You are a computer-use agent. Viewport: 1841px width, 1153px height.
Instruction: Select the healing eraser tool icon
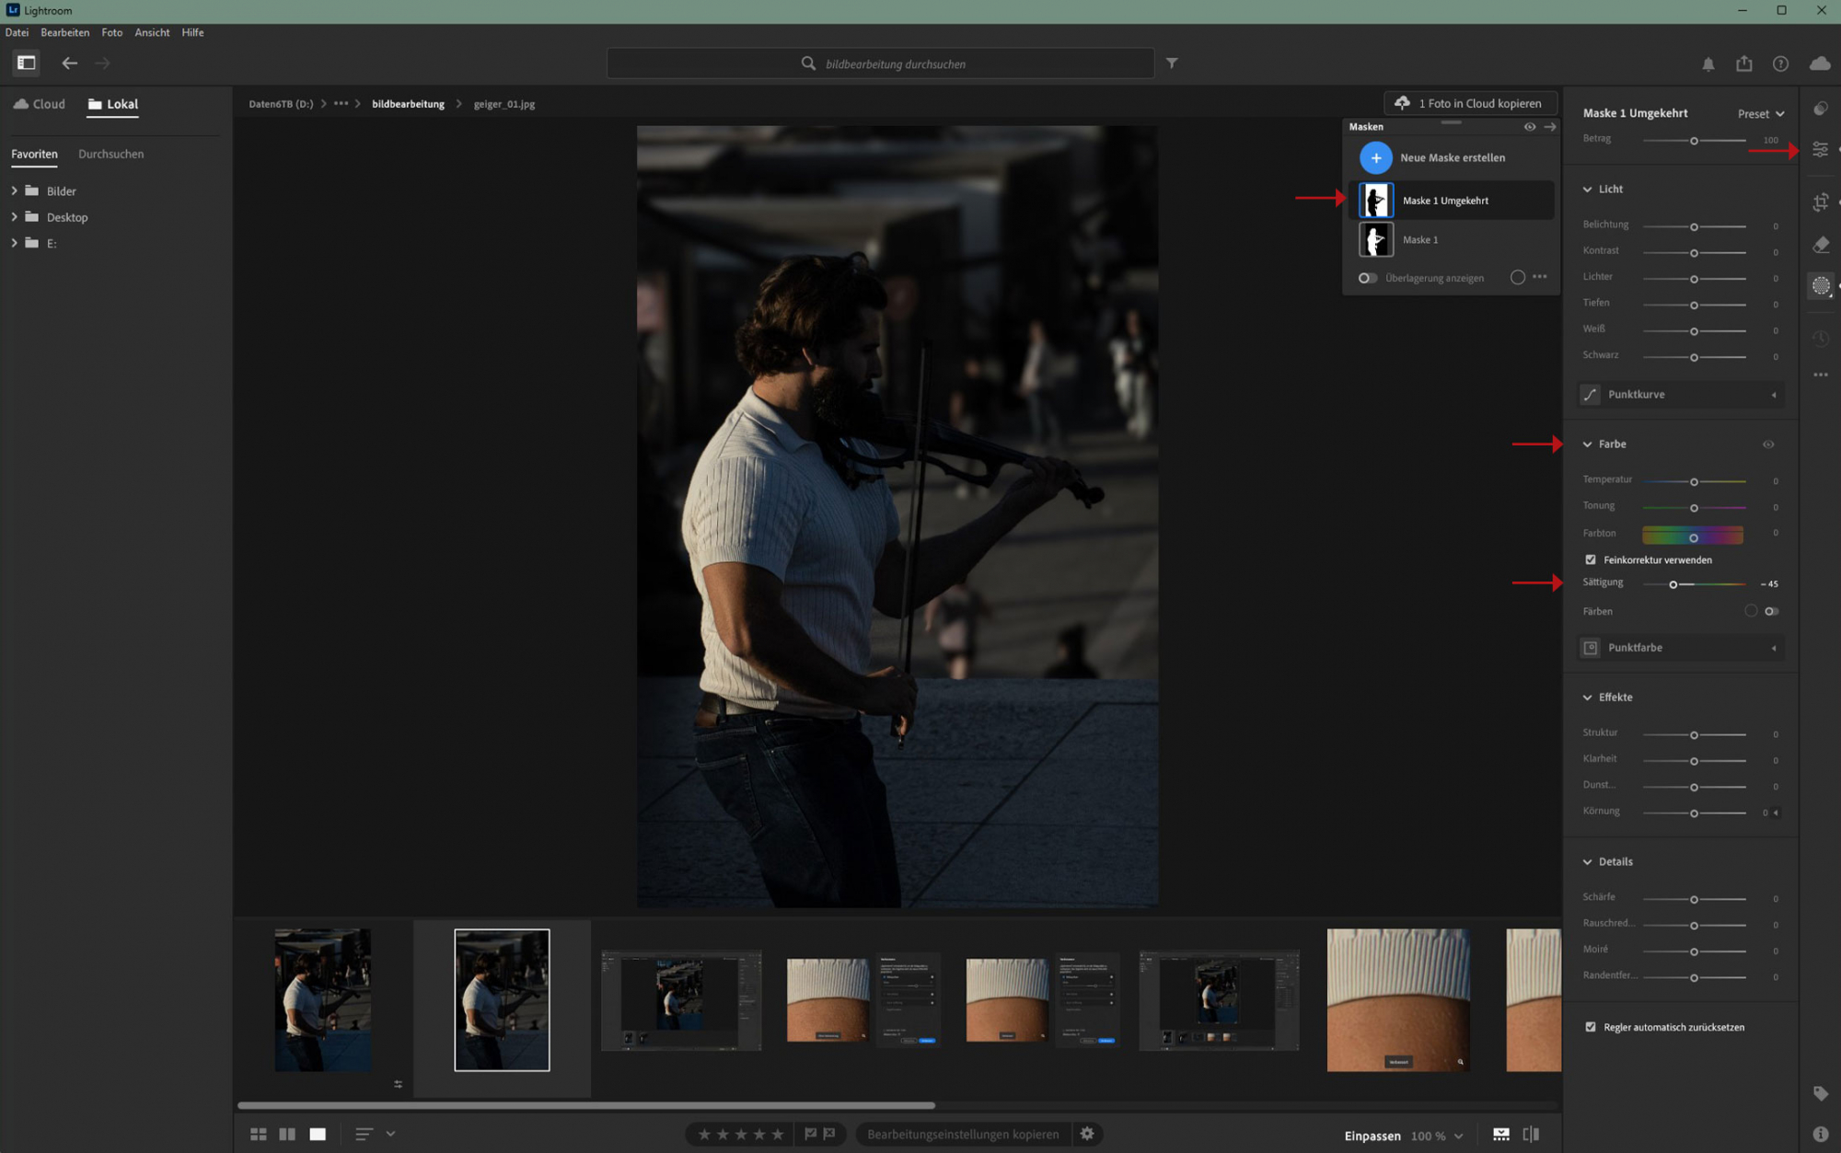[x=1820, y=245]
